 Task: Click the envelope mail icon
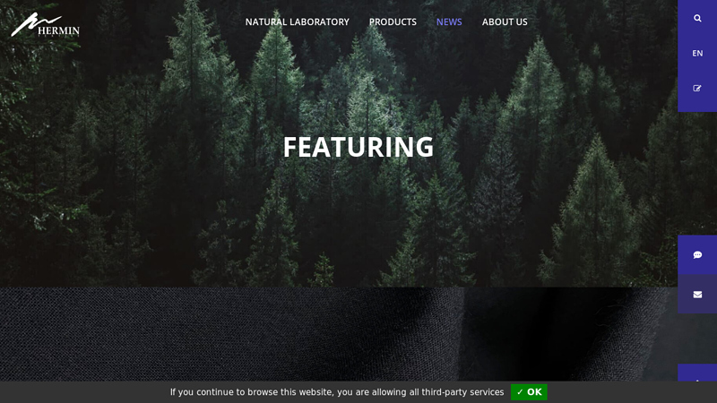697,295
